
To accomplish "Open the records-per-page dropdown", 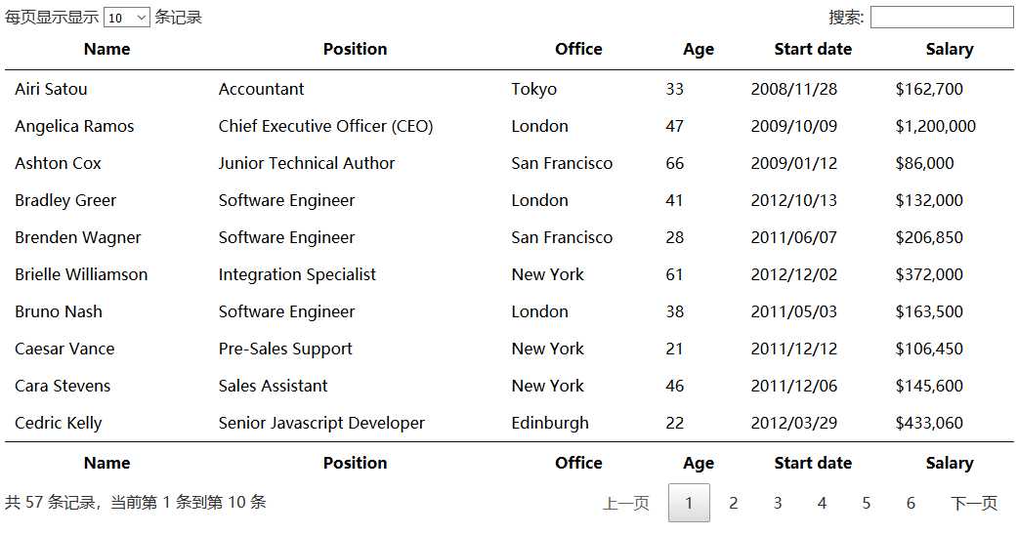I will point(126,18).
